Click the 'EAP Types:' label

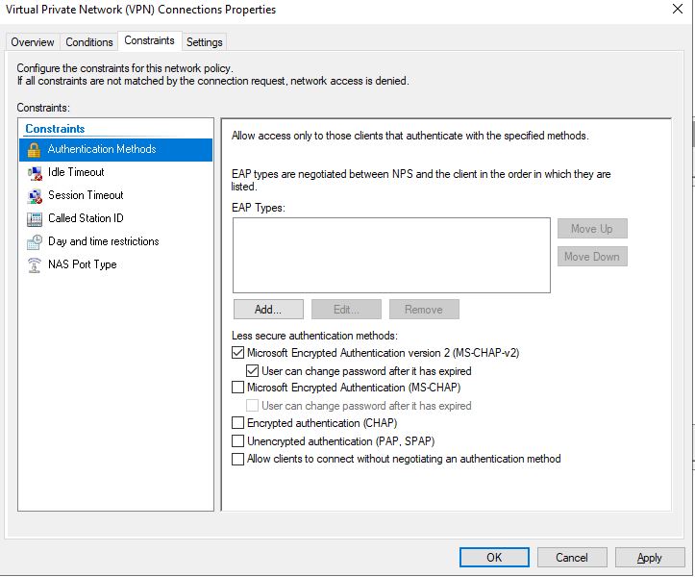(258, 208)
